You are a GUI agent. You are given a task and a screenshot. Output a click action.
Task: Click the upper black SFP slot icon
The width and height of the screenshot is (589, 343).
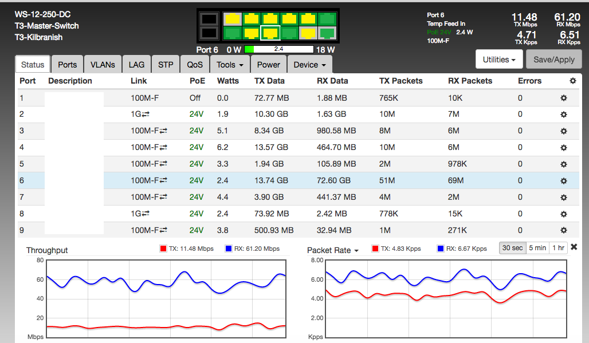pyautogui.click(x=209, y=19)
